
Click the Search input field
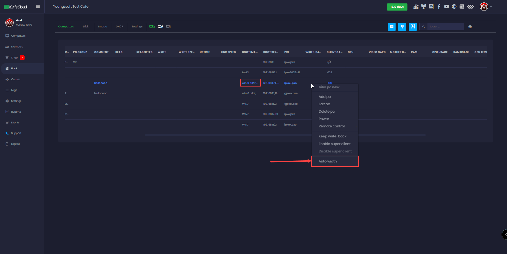445,27
